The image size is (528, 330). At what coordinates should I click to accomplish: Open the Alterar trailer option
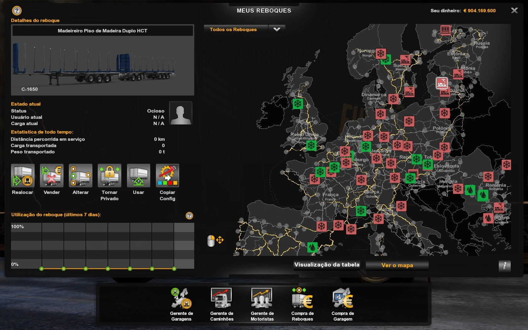coord(80,176)
